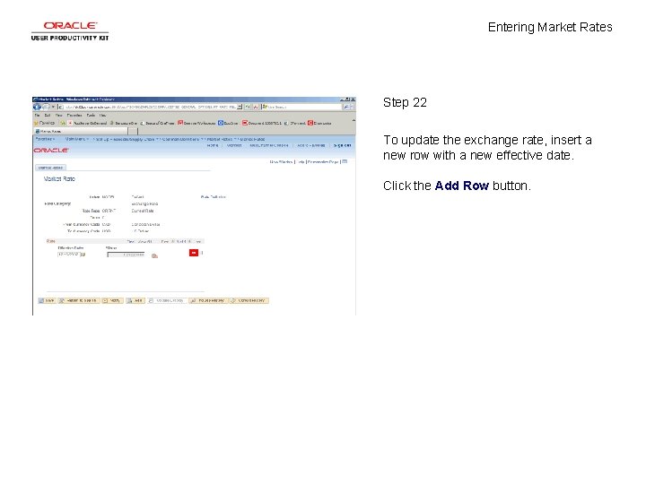
Task: Click the browser Back arrow button
Action: tap(37, 107)
